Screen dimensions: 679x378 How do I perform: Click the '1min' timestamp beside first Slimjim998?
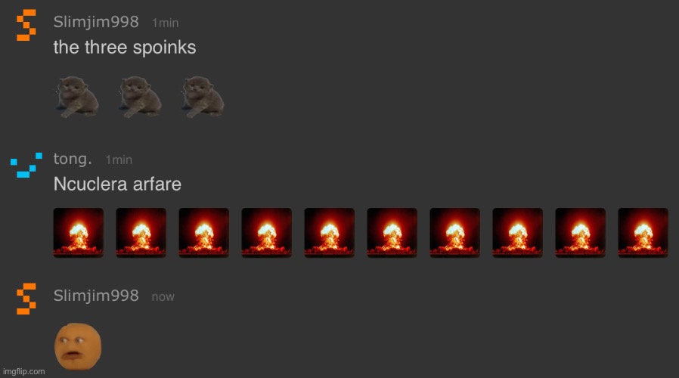point(166,23)
